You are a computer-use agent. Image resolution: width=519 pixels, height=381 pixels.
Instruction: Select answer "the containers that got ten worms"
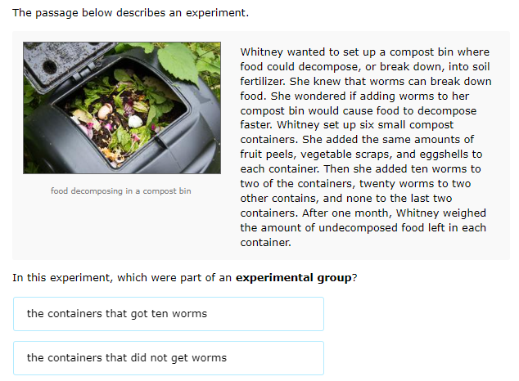[169, 314]
